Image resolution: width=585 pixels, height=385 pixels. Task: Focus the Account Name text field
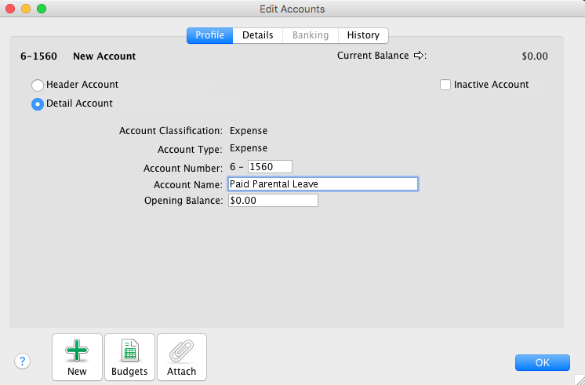322,183
